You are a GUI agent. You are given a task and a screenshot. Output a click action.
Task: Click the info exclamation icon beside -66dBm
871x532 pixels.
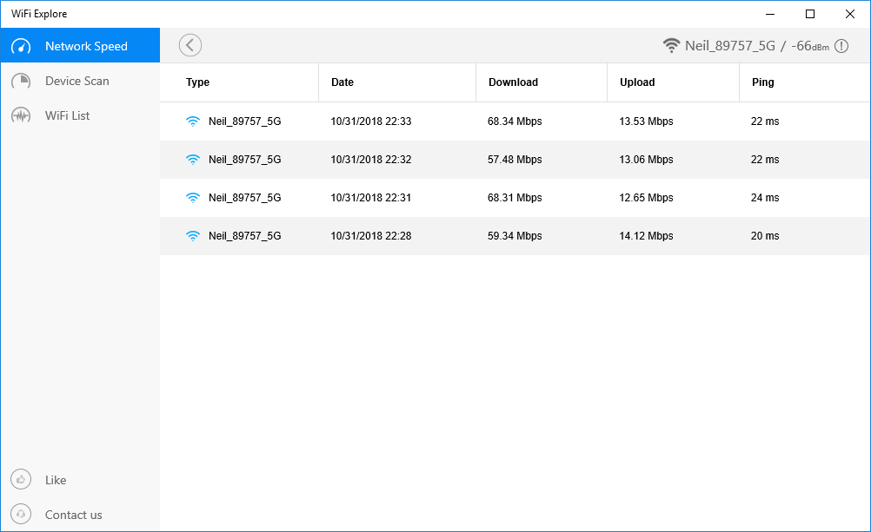(841, 46)
